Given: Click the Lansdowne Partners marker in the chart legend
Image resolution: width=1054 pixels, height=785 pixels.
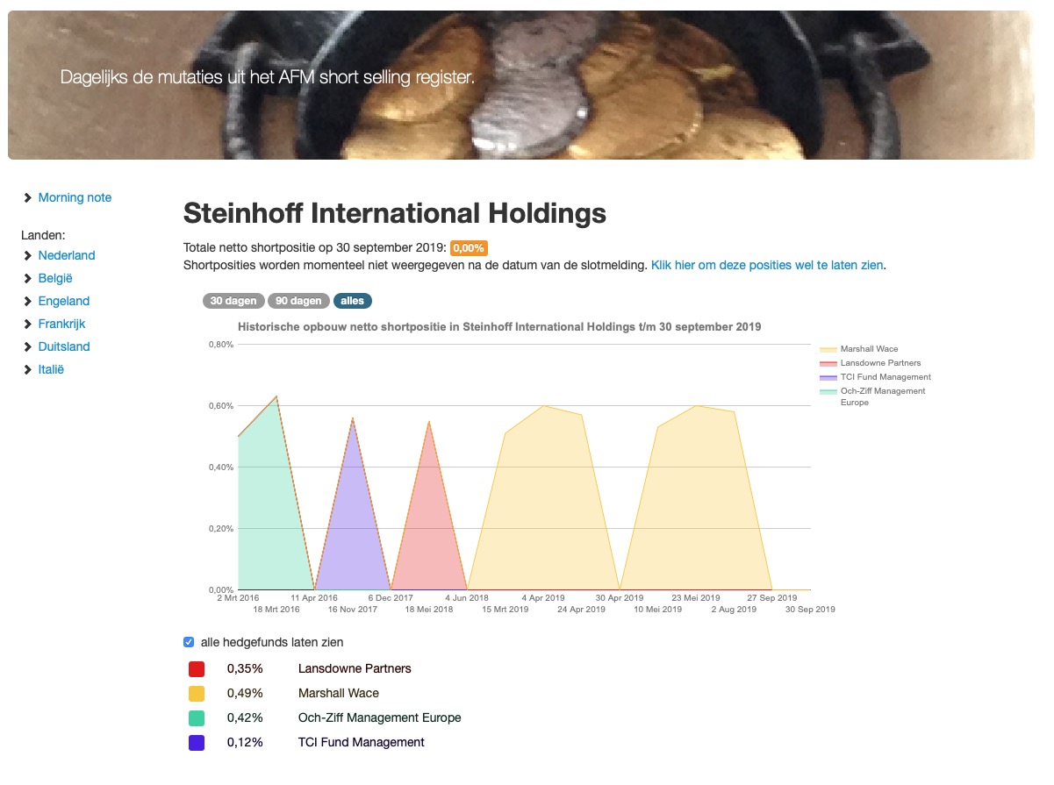Looking at the screenshot, I should click(x=828, y=362).
